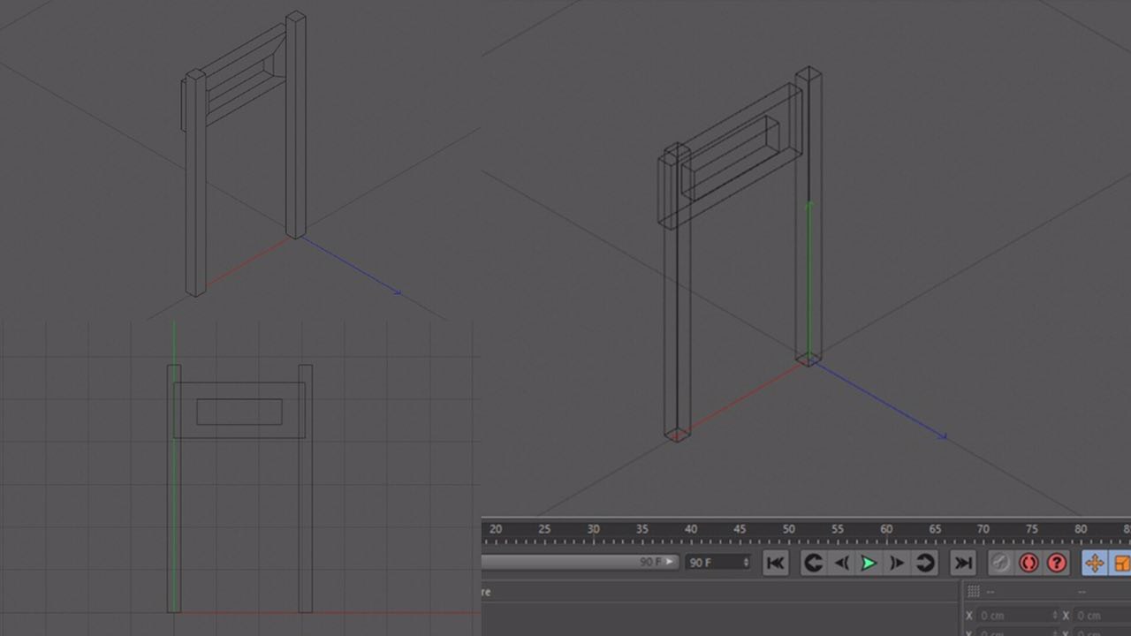Click the record active objects button
Screen dimensions: 1131x636
coord(1000,563)
